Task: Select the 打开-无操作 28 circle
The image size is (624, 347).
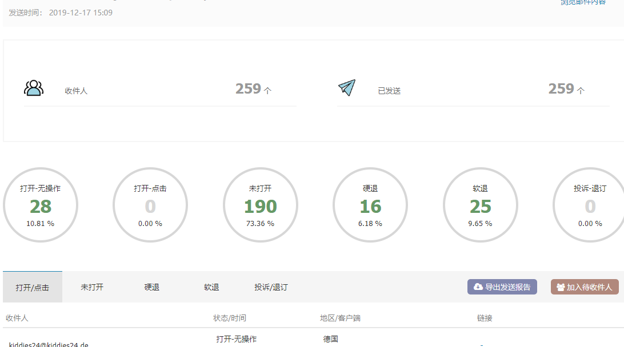Action: 41,205
